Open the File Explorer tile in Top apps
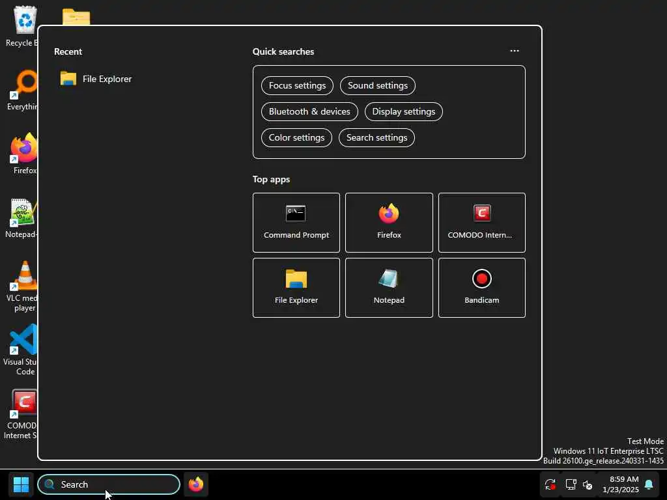 (x=296, y=288)
